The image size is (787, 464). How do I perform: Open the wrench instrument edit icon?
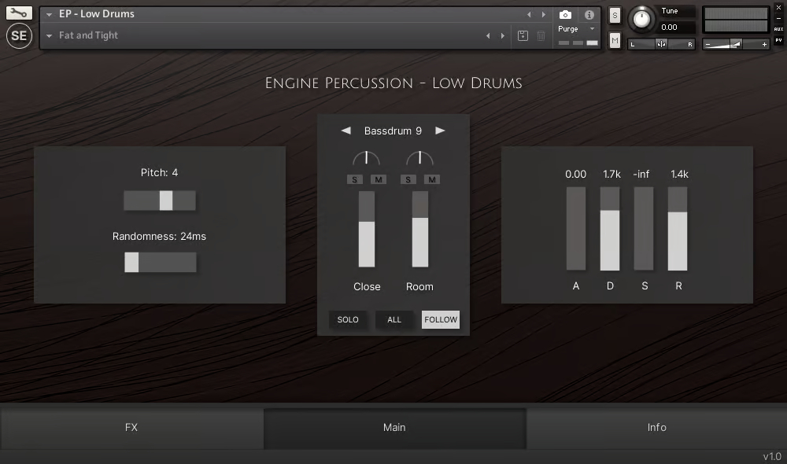click(19, 13)
